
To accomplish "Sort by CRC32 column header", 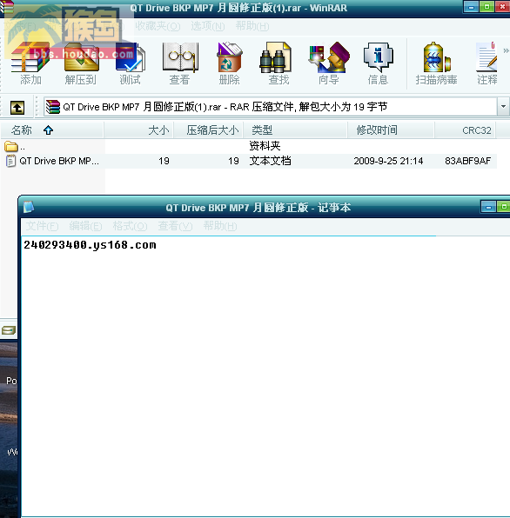I will (x=465, y=130).
